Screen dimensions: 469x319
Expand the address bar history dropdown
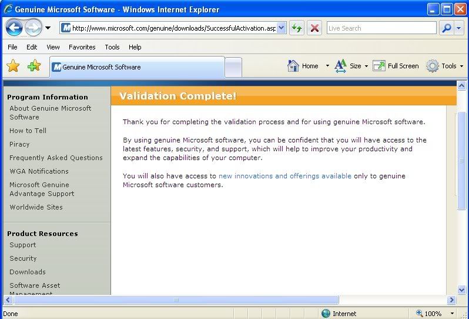coord(281,28)
